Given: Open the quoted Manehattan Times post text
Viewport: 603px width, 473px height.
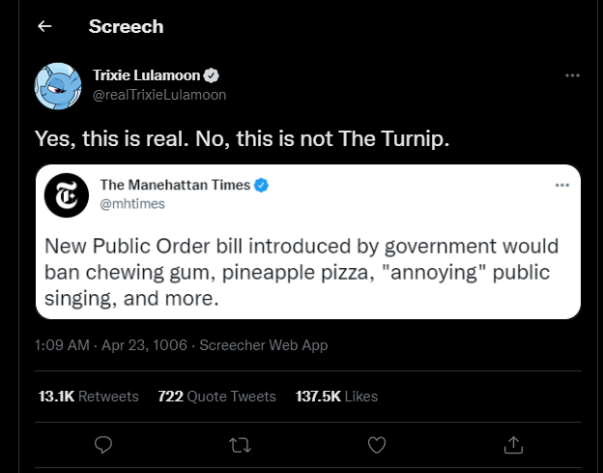Looking at the screenshot, I should pos(301,273).
